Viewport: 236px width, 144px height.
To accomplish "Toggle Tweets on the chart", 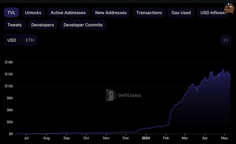I will coord(15,25).
